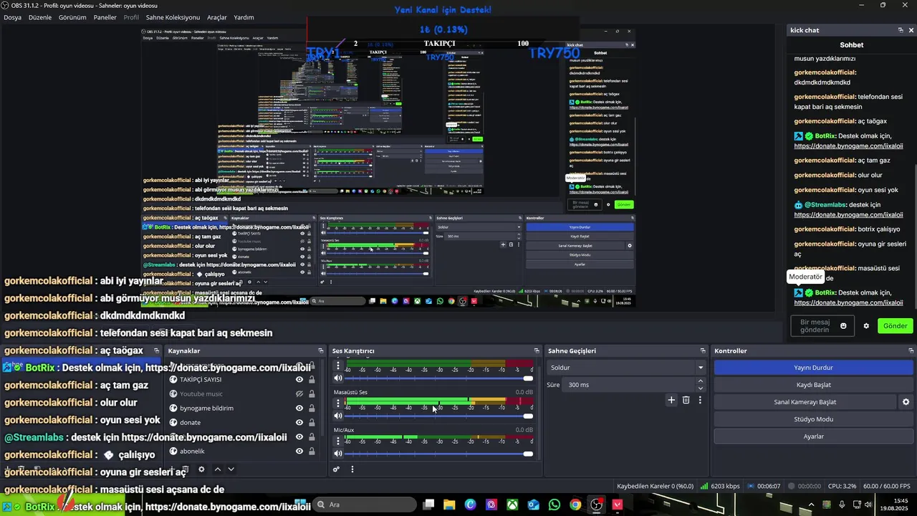Open virtual camera settings gear
Viewport: 917px width, 516px height.
(906, 402)
